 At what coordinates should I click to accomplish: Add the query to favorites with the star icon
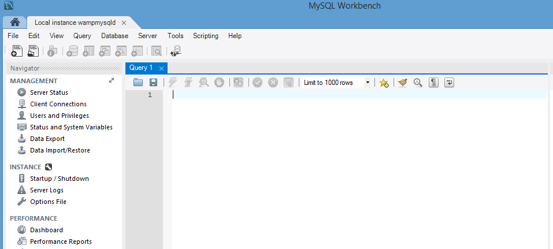[x=384, y=83]
